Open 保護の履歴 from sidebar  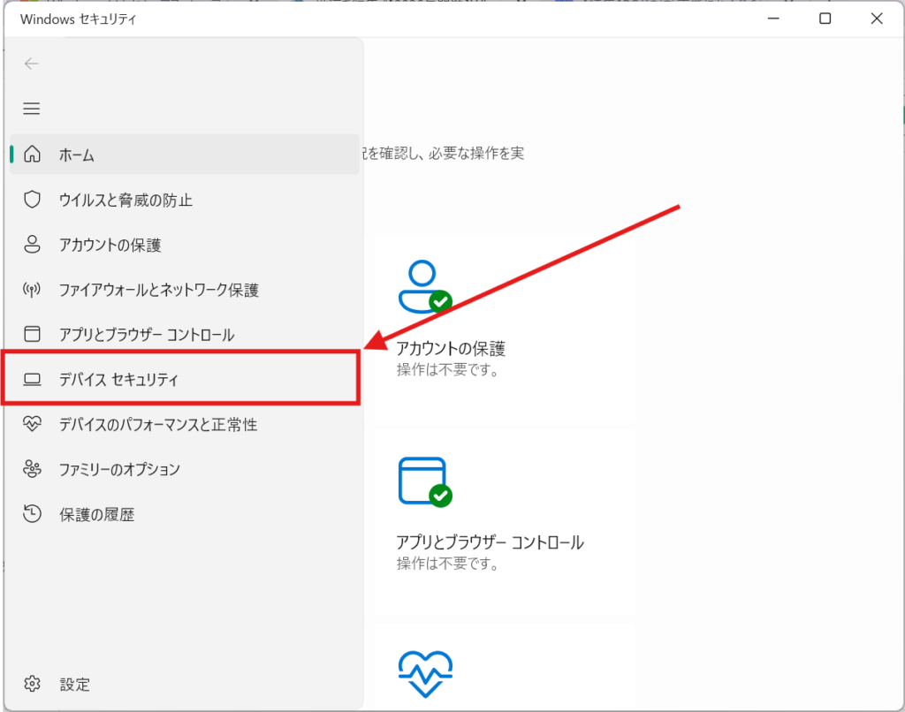pyautogui.click(x=96, y=514)
